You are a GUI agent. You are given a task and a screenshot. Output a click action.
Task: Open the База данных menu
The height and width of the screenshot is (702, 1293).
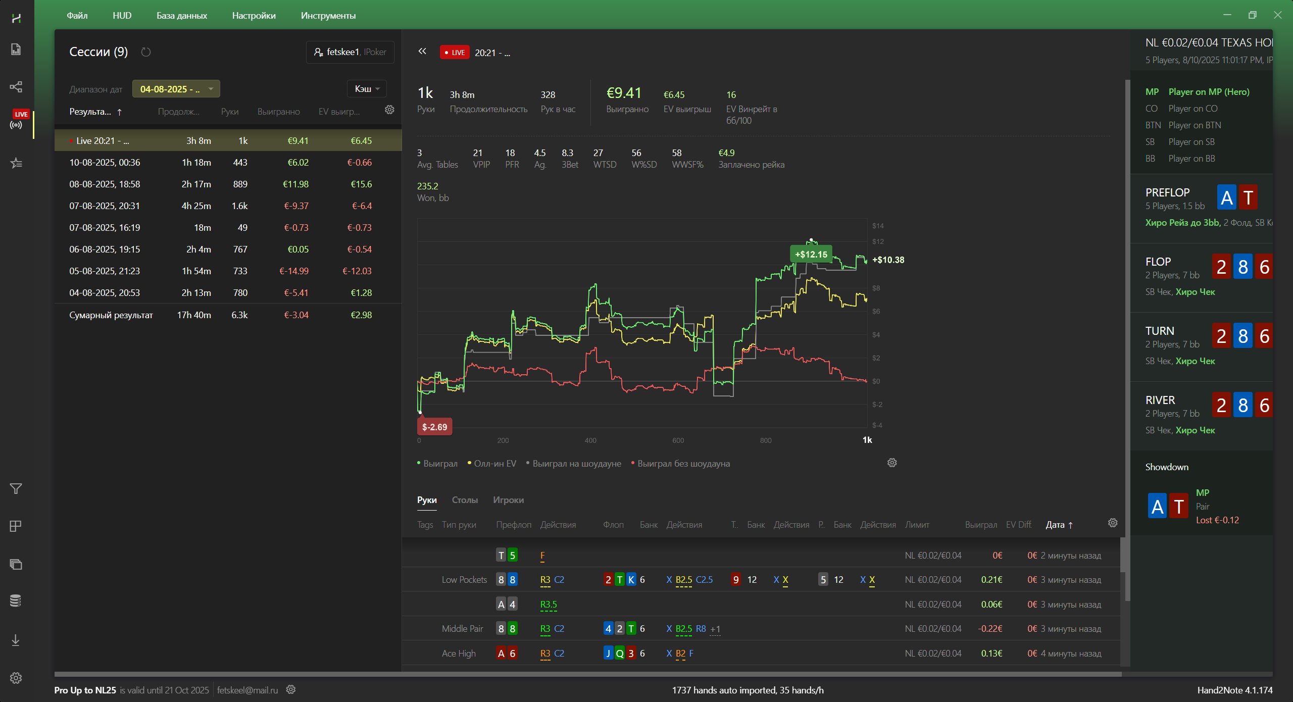(182, 16)
